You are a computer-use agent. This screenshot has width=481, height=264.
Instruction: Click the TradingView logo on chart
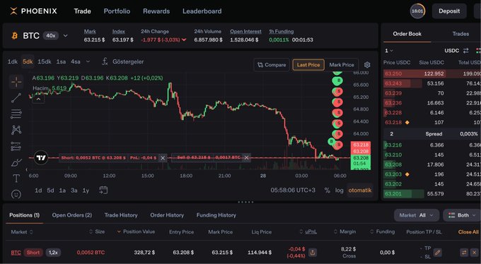(x=41, y=157)
